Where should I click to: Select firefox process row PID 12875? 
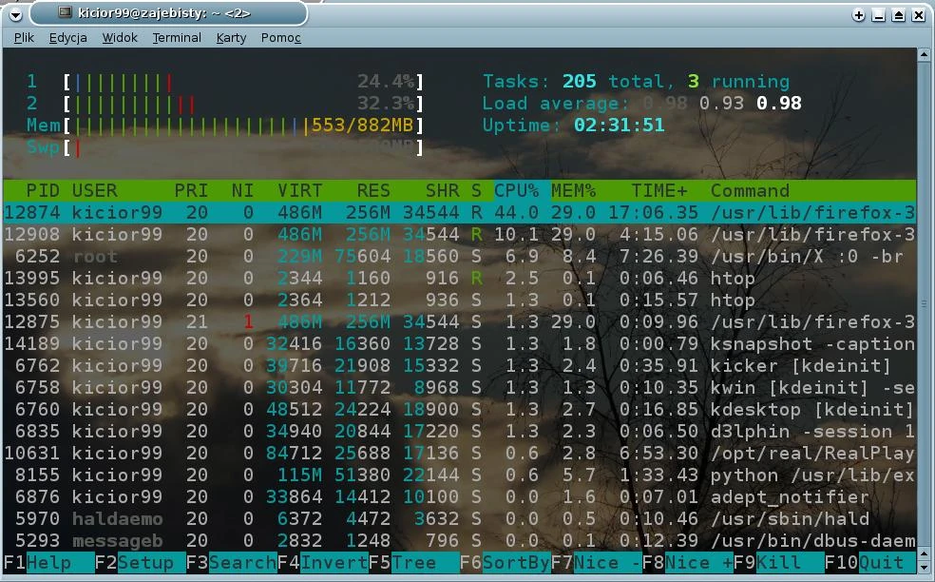[459, 321]
